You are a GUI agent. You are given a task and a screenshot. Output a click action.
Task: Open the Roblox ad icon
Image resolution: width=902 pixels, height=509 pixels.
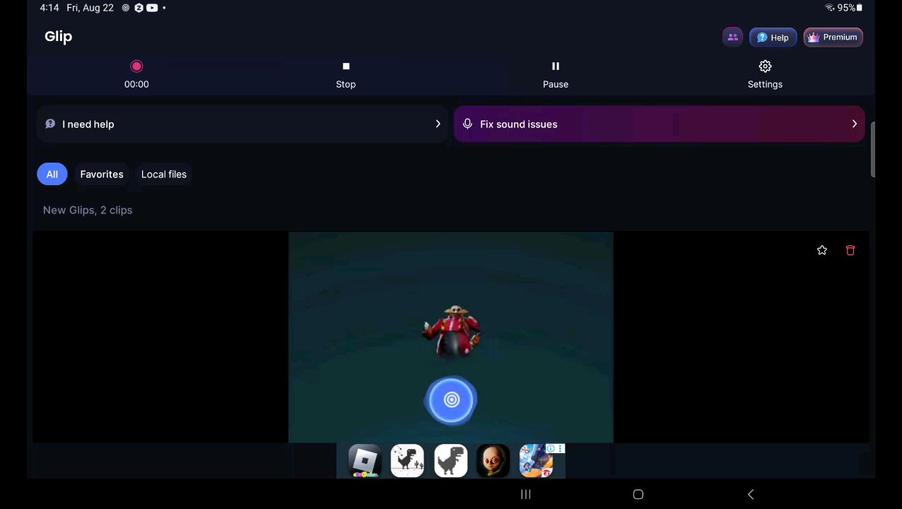pyautogui.click(x=365, y=461)
